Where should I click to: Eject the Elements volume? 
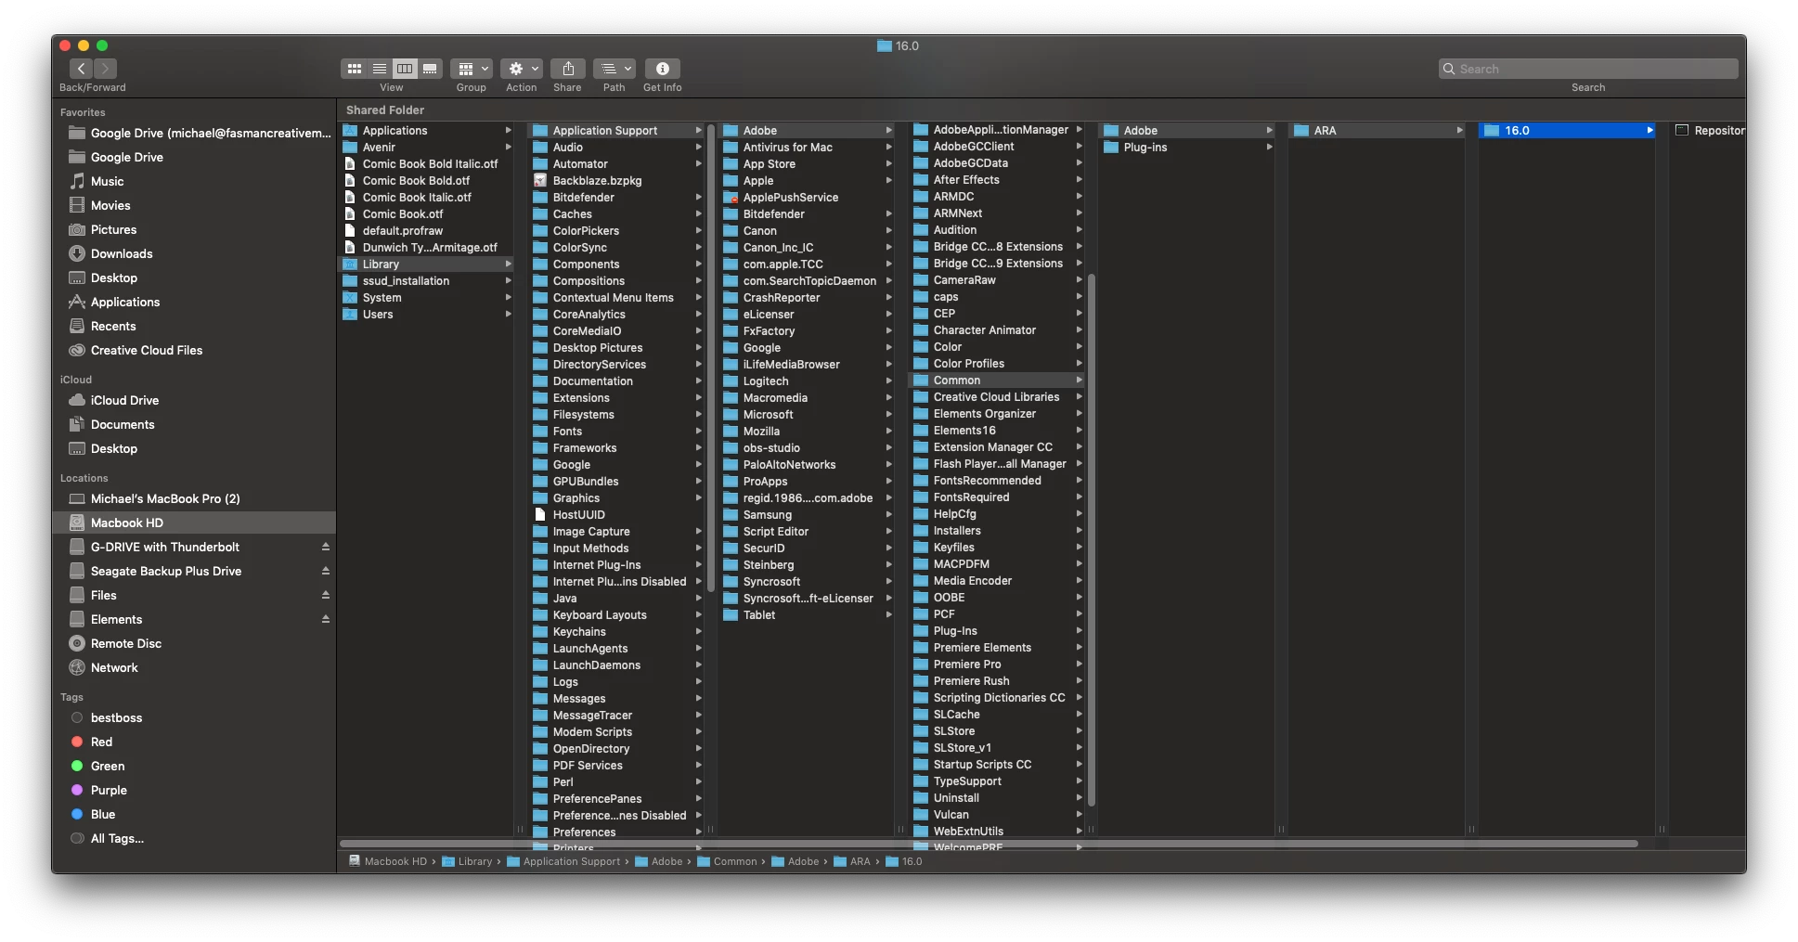[326, 619]
